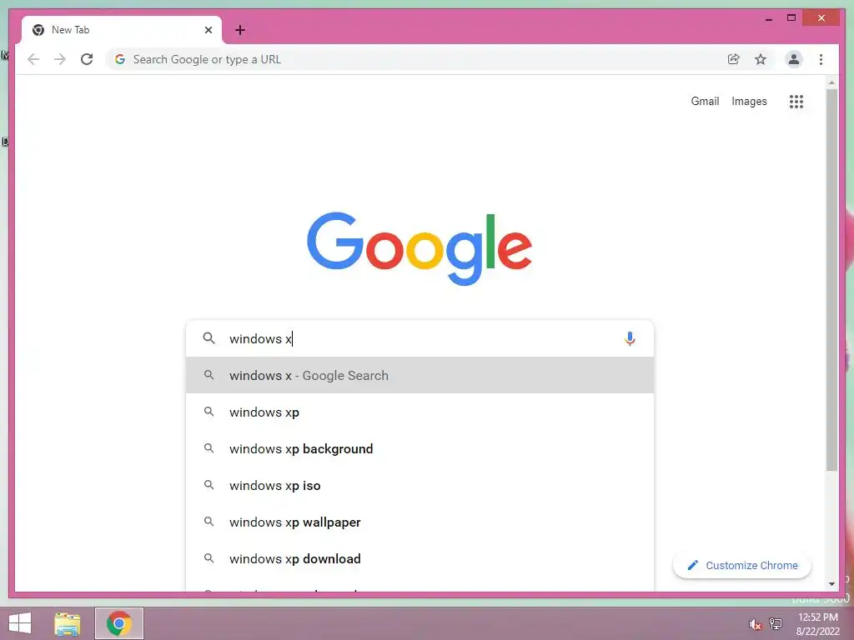Open the Images link
The width and height of the screenshot is (854, 640).
point(749,101)
